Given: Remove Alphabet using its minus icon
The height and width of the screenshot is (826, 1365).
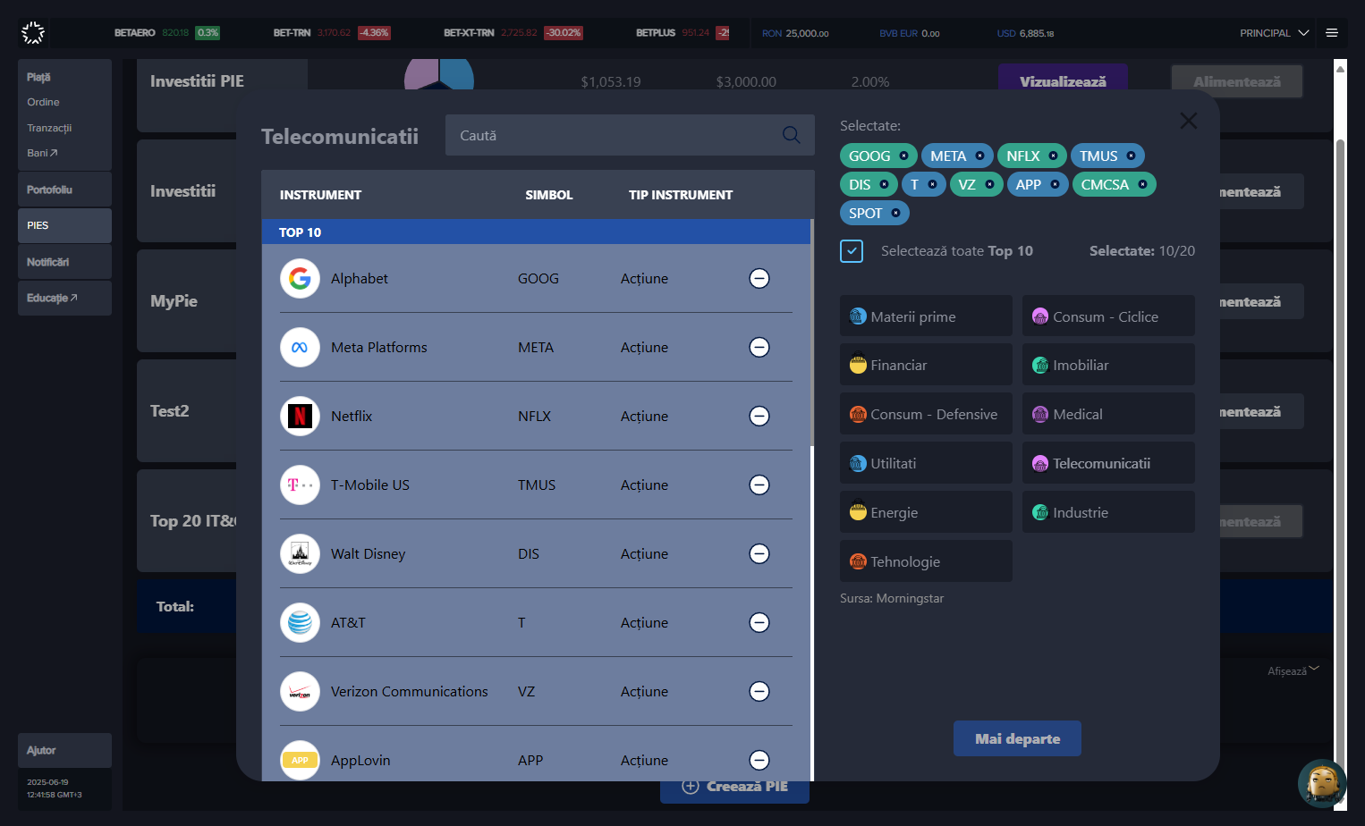Looking at the screenshot, I should [x=759, y=279].
